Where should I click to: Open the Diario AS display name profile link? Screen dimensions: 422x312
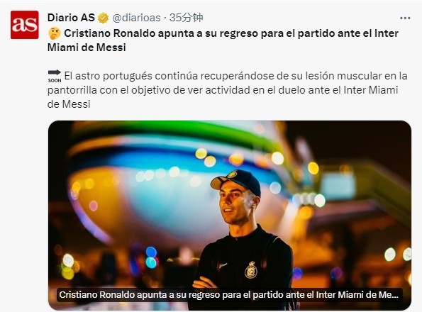(x=71, y=18)
